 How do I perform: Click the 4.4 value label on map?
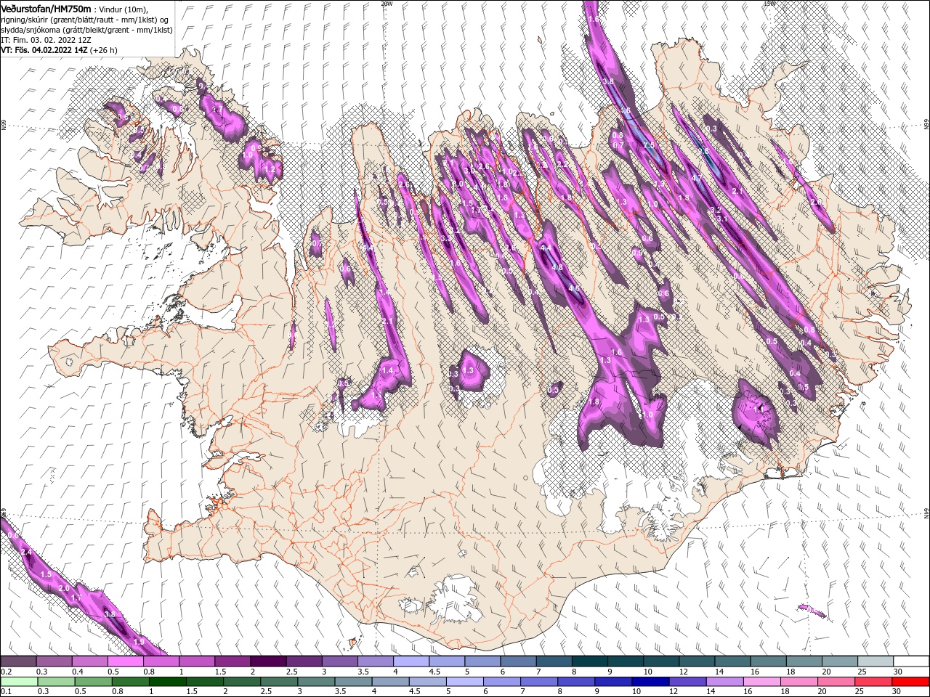546,248
